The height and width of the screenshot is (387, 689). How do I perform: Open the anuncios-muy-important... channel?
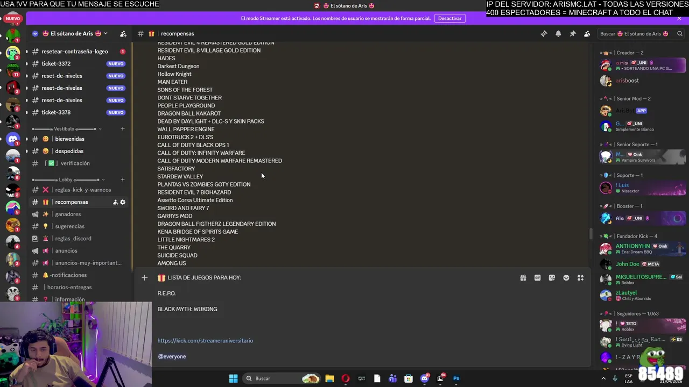coord(79,263)
